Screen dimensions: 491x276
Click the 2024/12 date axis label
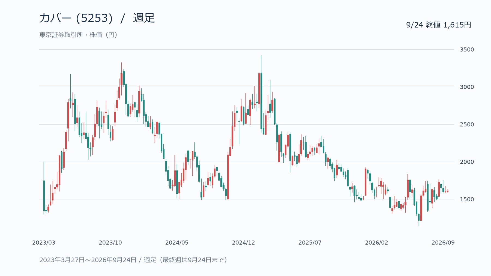coord(243,243)
